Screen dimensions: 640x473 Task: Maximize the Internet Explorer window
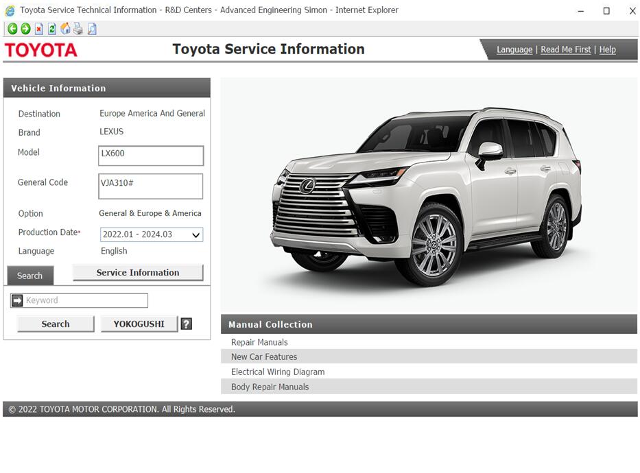pyautogui.click(x=606, y=11)
